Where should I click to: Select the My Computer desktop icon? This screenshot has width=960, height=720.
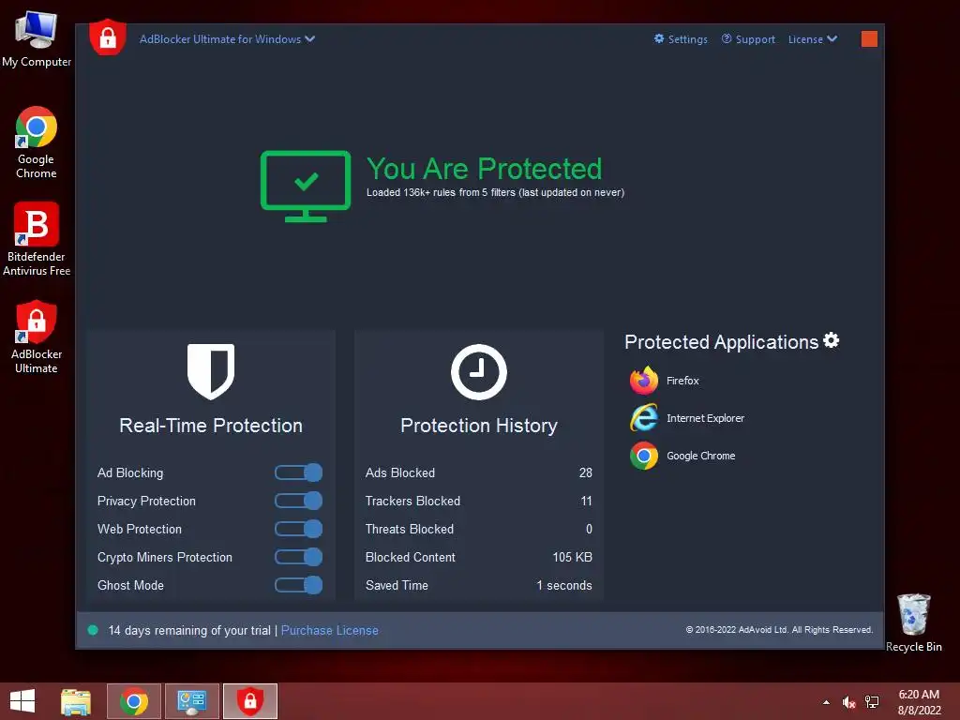(x=37, y=39)
